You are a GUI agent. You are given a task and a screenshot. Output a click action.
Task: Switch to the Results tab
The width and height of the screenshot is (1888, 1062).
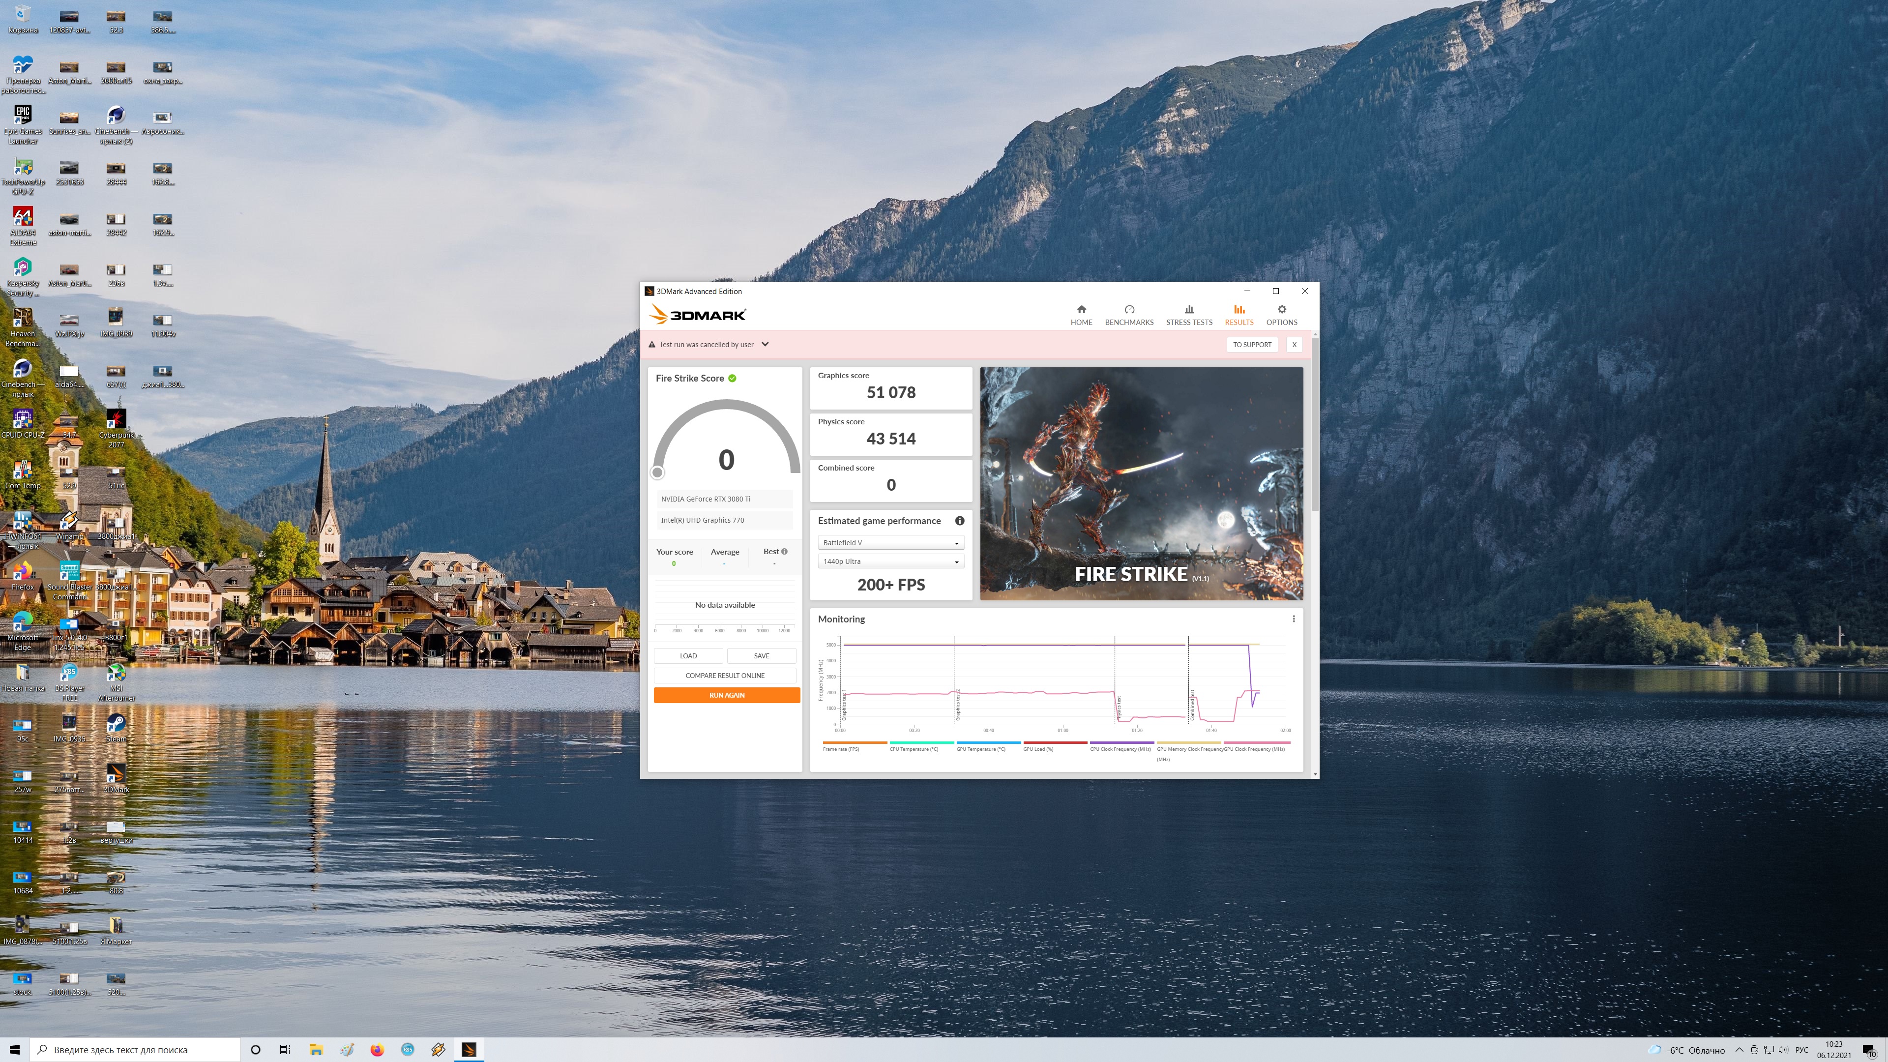tap(1239, 315)
